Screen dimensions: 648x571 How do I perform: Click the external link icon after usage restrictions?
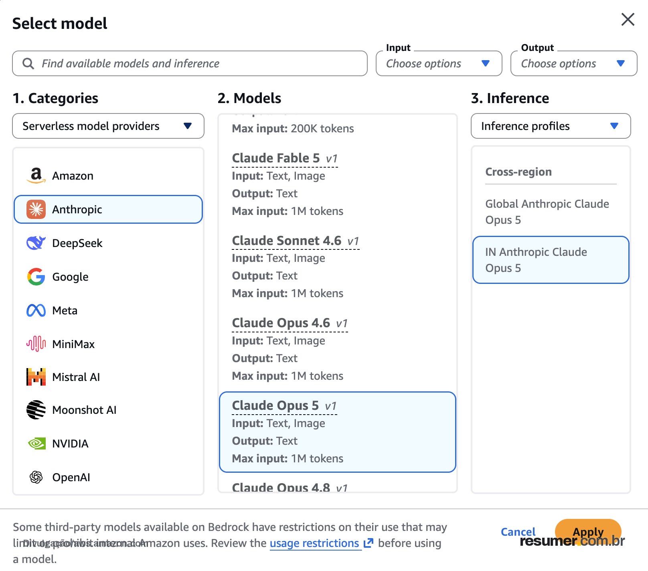point(368,543)
